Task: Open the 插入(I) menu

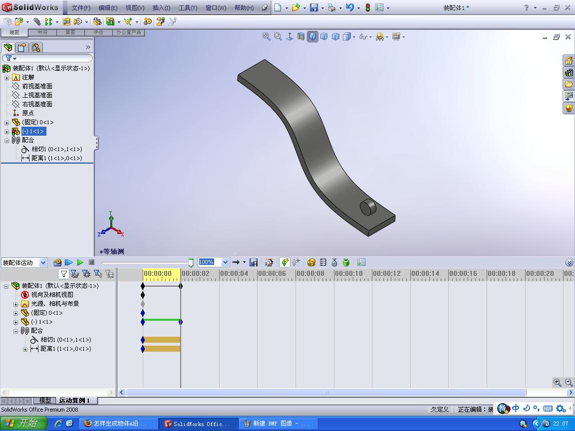Action: point(161,7)
